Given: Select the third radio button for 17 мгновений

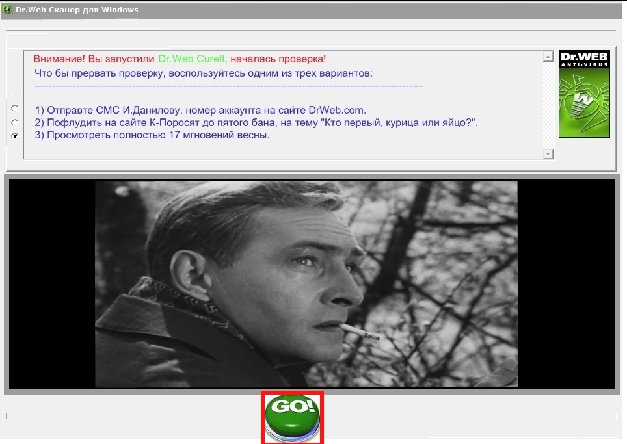Looking at the screenshot, I should point(14,136).
